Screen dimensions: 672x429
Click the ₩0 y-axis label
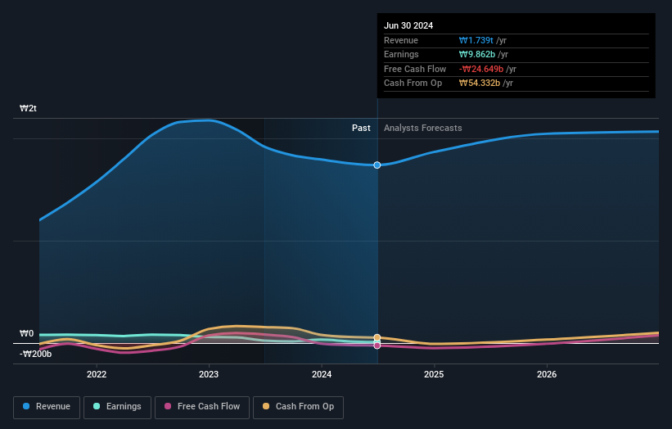pyautogui.click(x=26, y=333)
